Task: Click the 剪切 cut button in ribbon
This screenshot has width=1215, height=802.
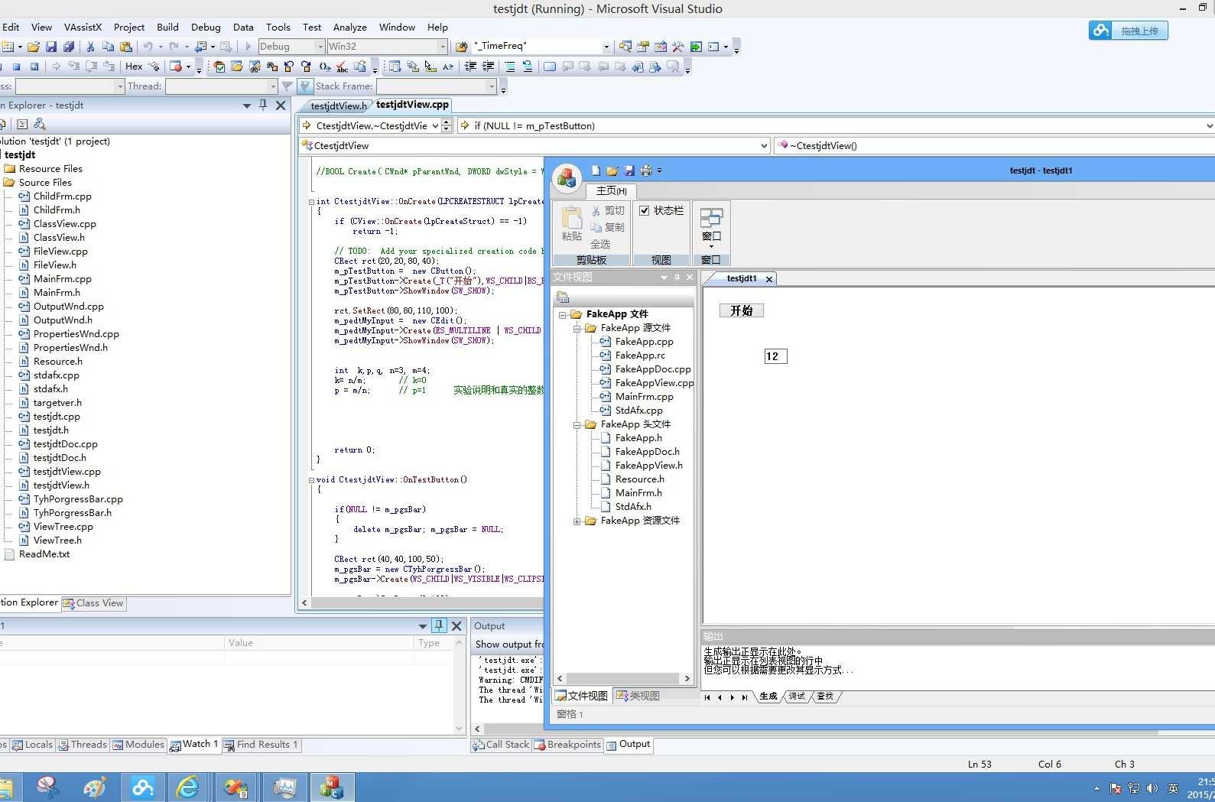Action: click(608, 211)
